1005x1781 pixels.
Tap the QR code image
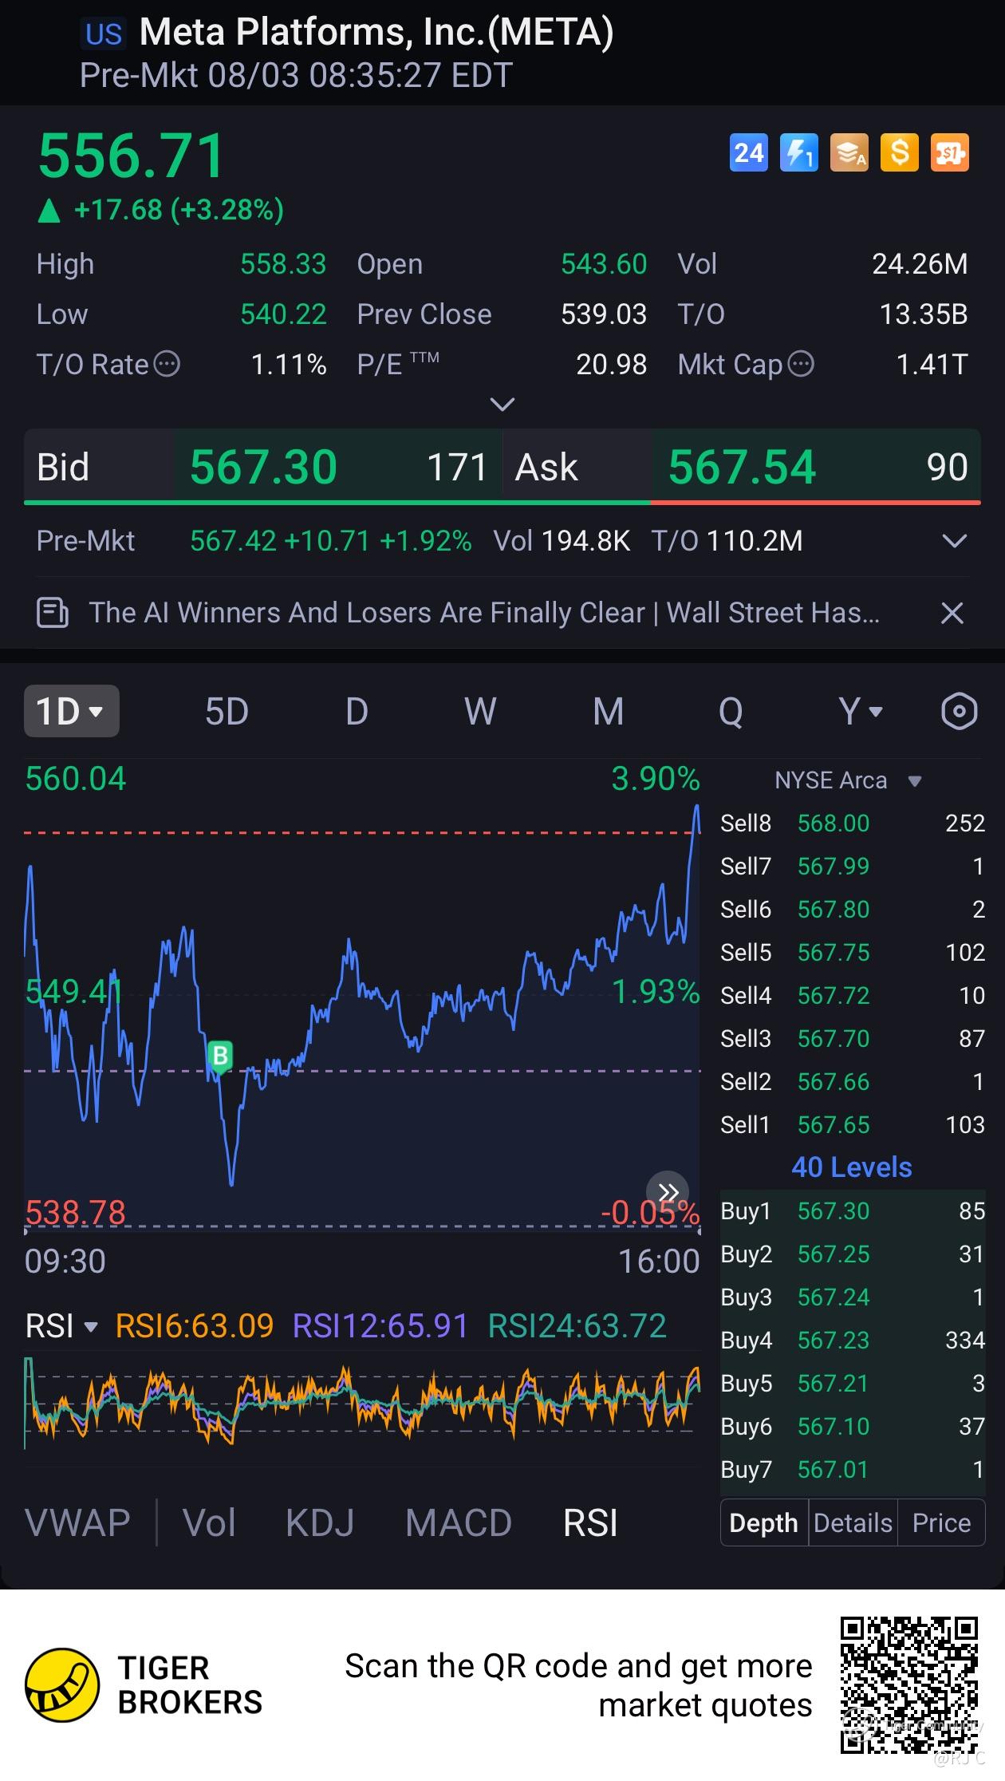[x=908, y=1684]
